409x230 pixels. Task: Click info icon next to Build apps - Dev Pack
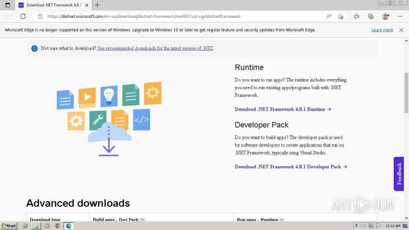pos(143,220)
